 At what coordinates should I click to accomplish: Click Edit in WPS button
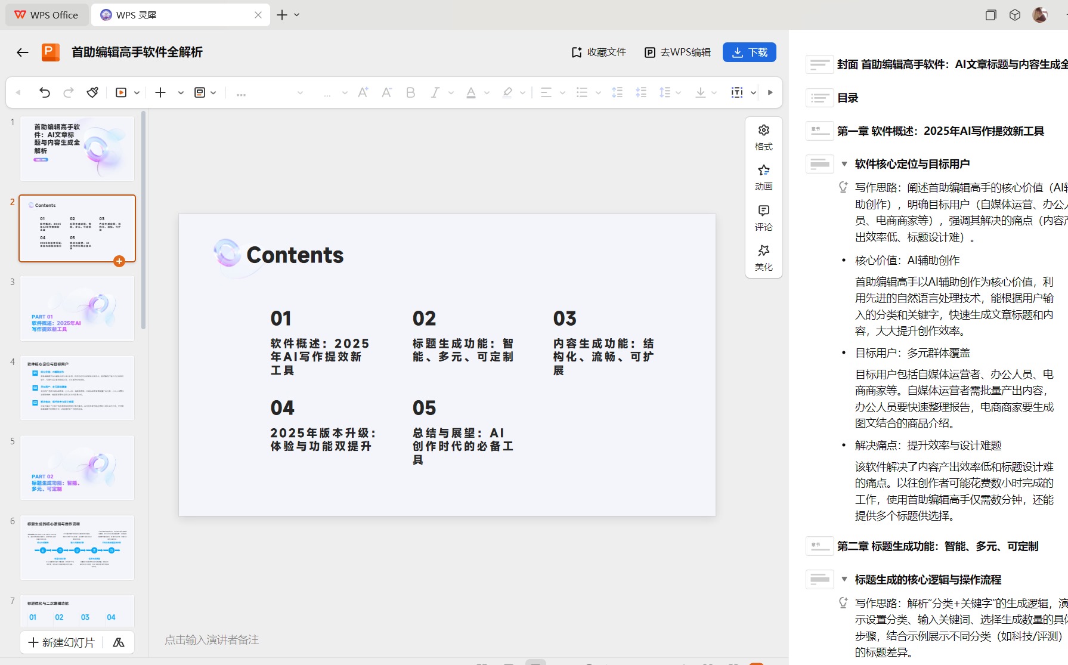pyautogui.click(x=678, y=52)
